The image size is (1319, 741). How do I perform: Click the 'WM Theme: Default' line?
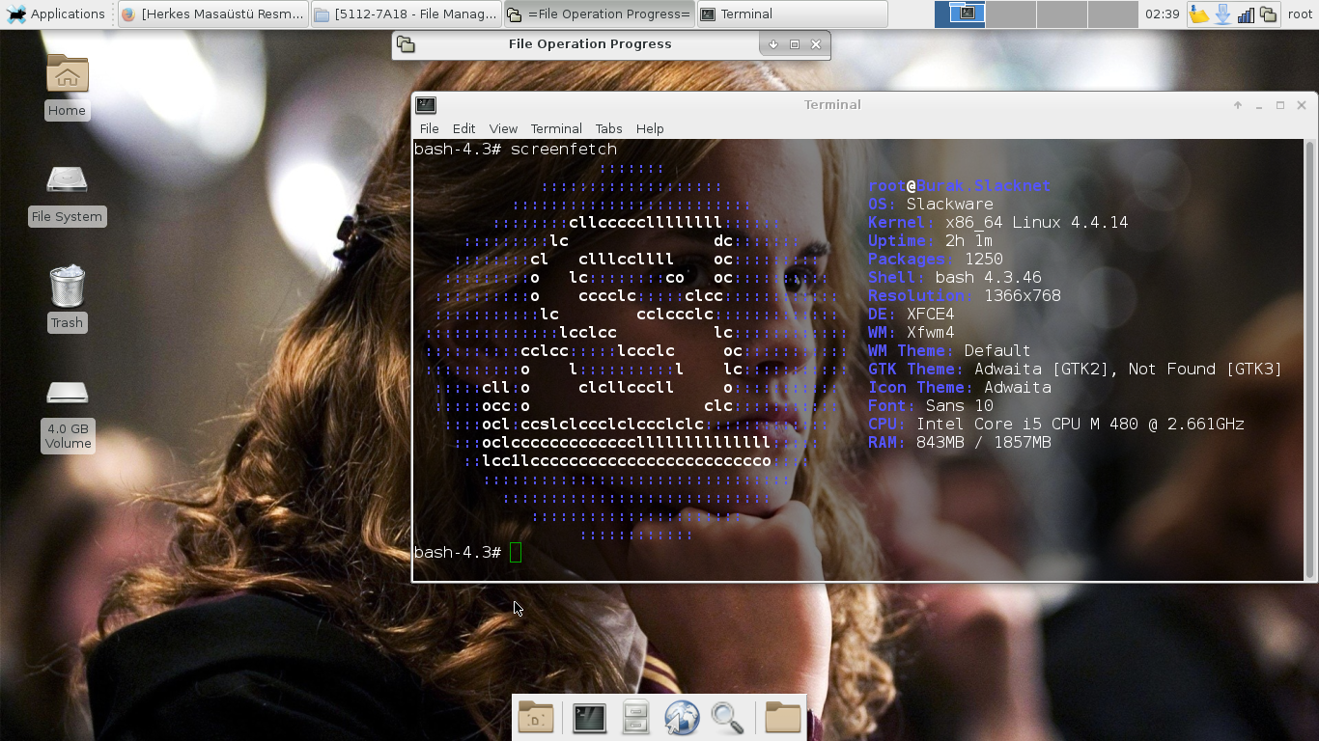pos(949,350)
